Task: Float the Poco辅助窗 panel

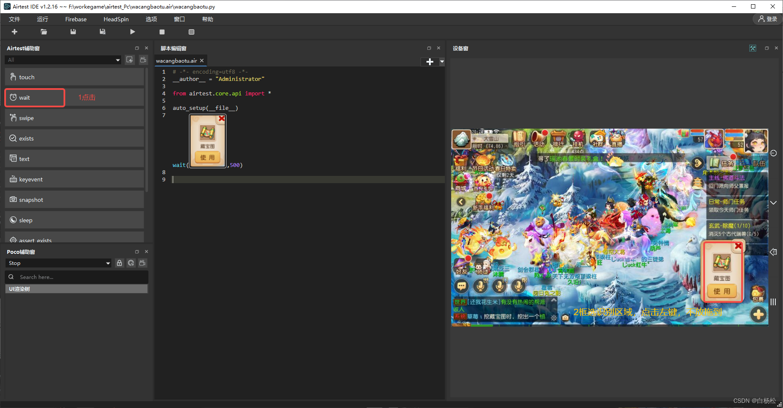Action: [137, 252]
